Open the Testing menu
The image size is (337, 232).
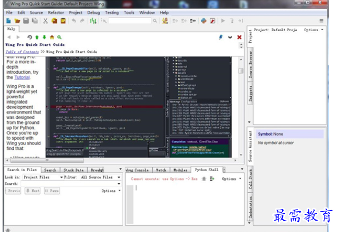112,12
